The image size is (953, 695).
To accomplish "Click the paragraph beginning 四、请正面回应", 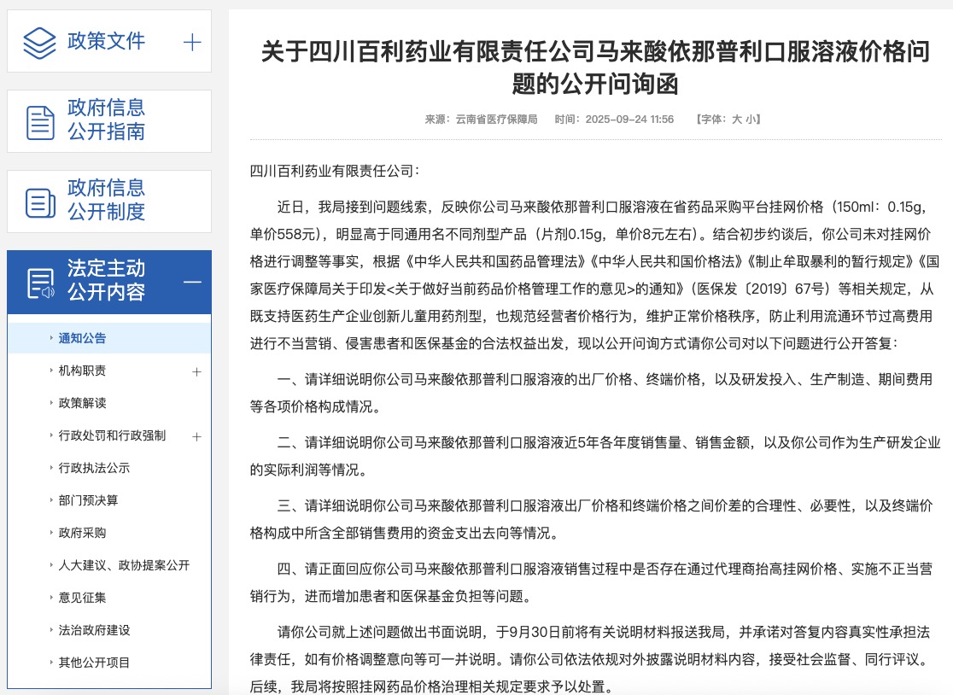I will [592, 582].
